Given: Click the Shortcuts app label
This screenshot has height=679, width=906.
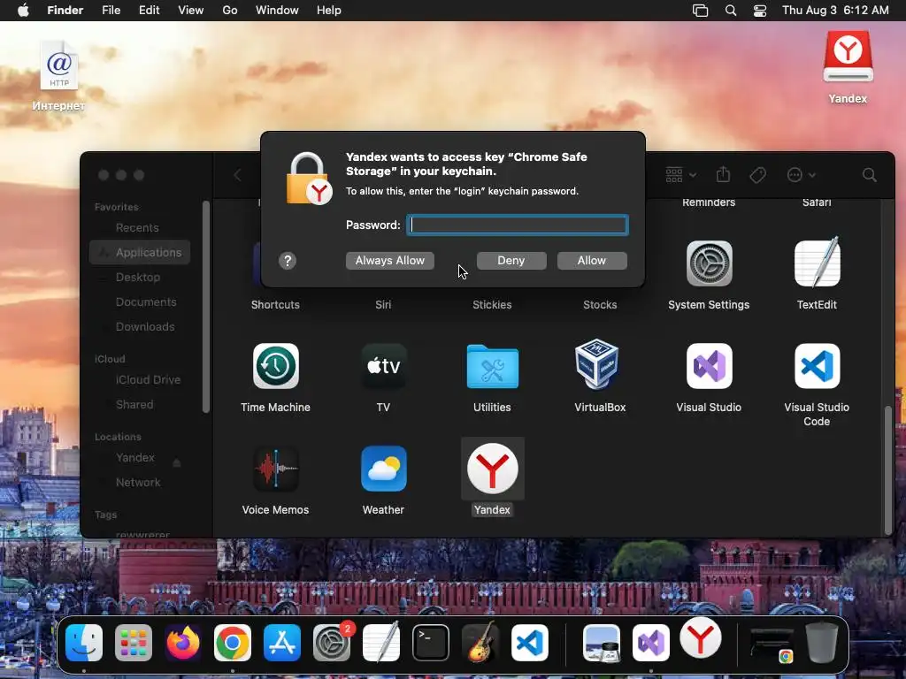Looking at the screenshot, I should click(x=276, y=305).
